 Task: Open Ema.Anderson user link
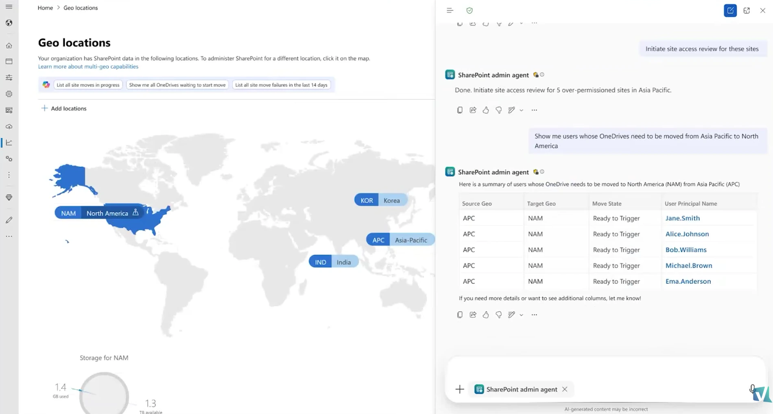coord(688,282)
